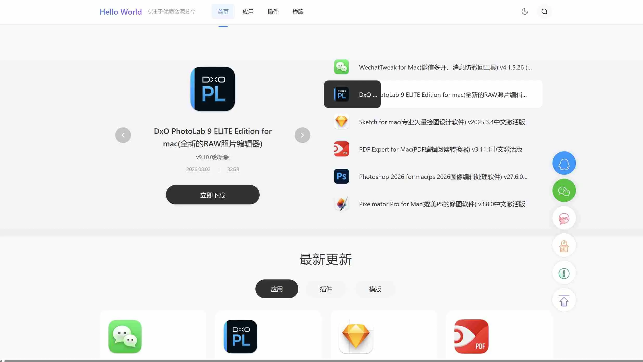Open the 应用 navigation menu item
The image size is (643, 362).
248,11
